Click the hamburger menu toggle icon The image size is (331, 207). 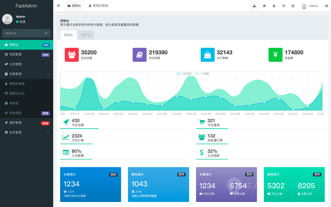click(x=59, y=6)
